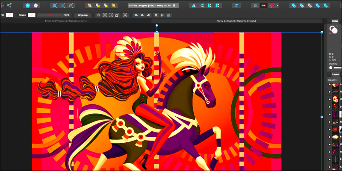
Task: Click the Ungroup button
Action: click(x=83, y=15)
